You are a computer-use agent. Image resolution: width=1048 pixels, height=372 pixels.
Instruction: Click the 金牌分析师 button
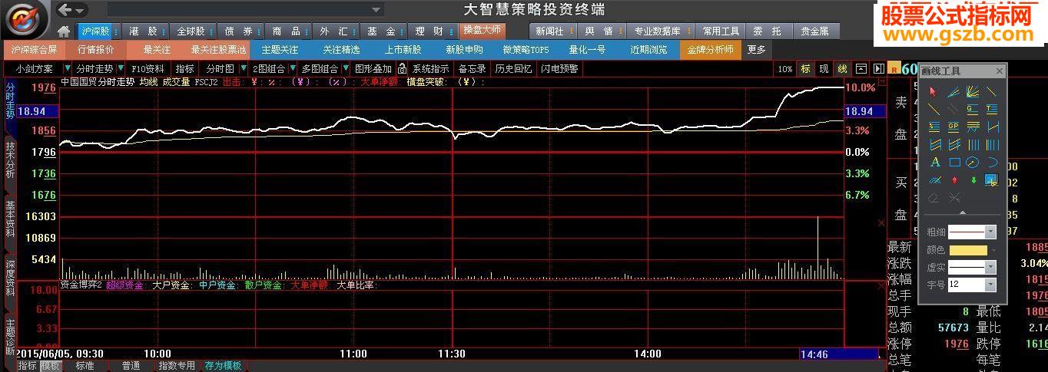tap(711, 49)
